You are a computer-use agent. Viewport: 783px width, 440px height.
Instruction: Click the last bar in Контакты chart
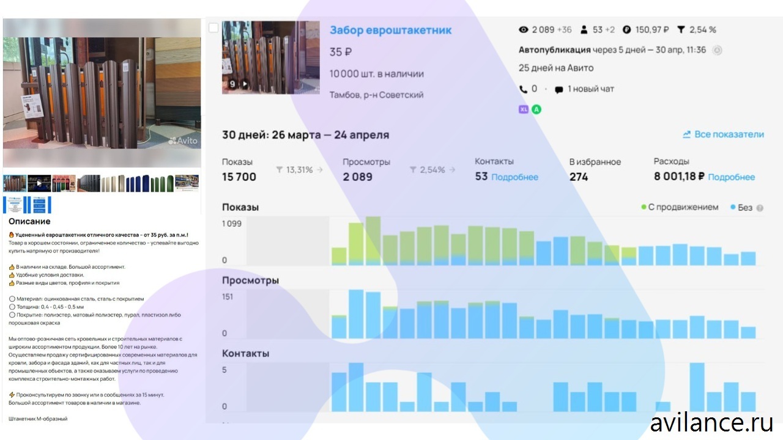tap(748, 402)
